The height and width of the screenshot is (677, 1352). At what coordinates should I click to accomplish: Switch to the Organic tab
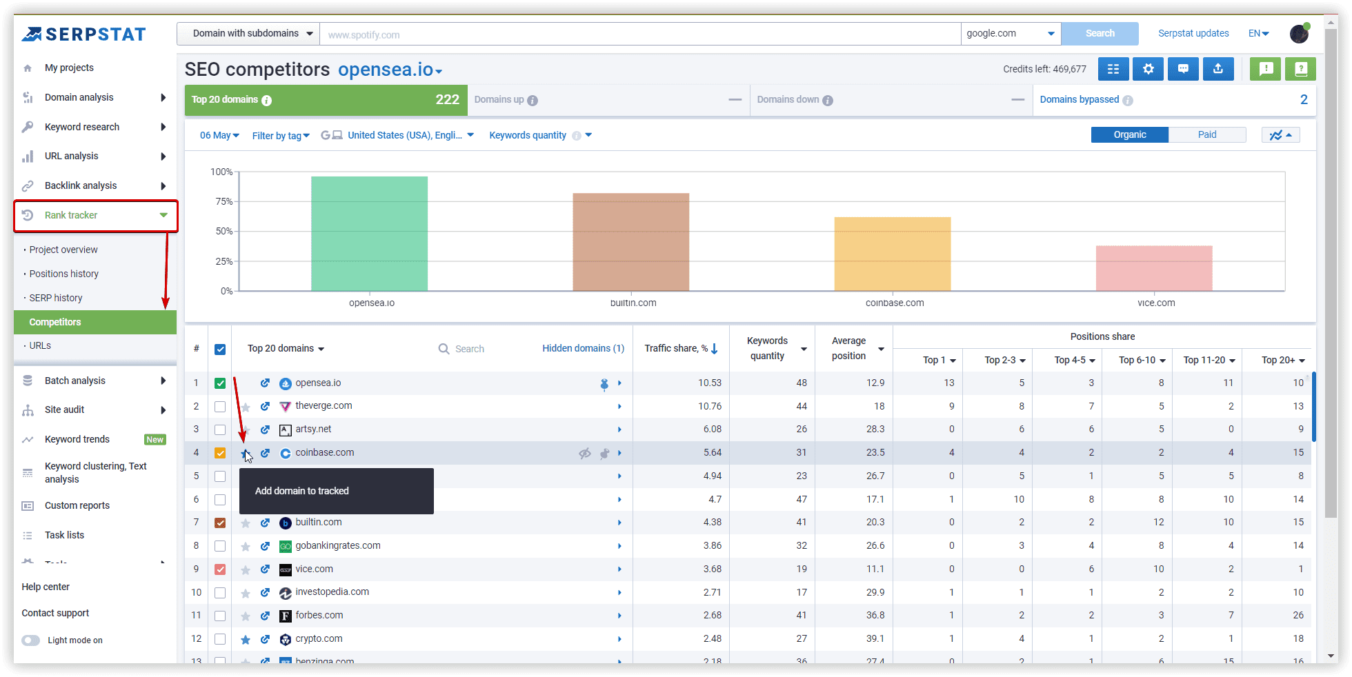pyautogui.click(x=1130, y=135)
